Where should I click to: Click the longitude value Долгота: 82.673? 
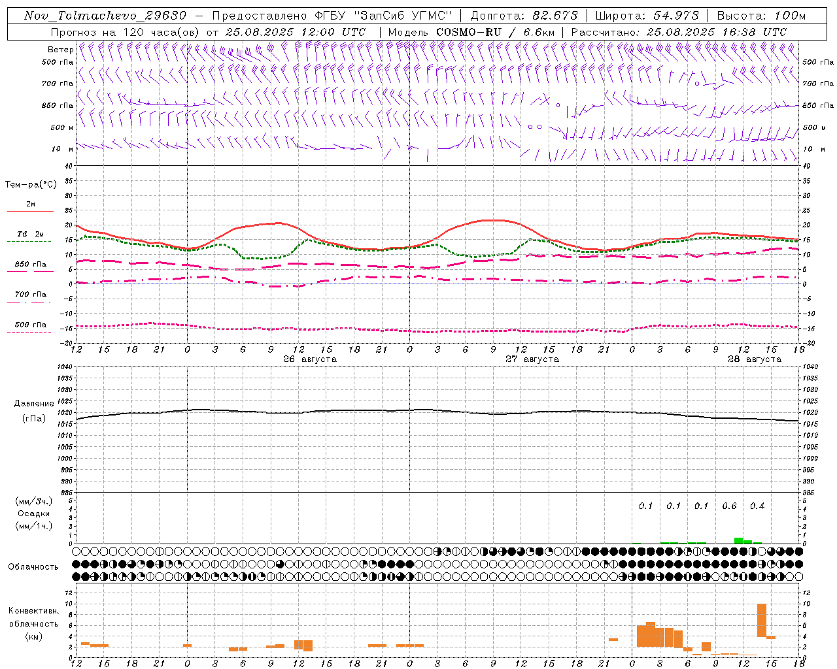[524, 16]
